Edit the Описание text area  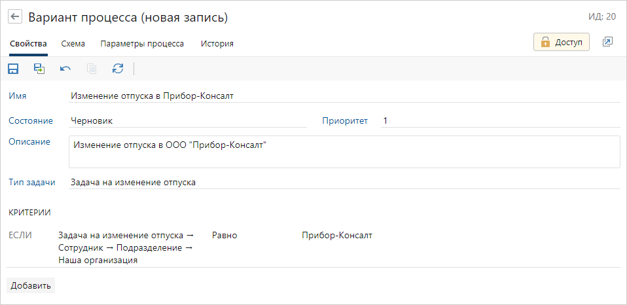pos(344,151)
